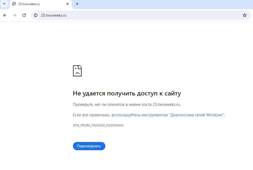Close the 25.twoweeks.ru tab

click(x=68, y=4)
